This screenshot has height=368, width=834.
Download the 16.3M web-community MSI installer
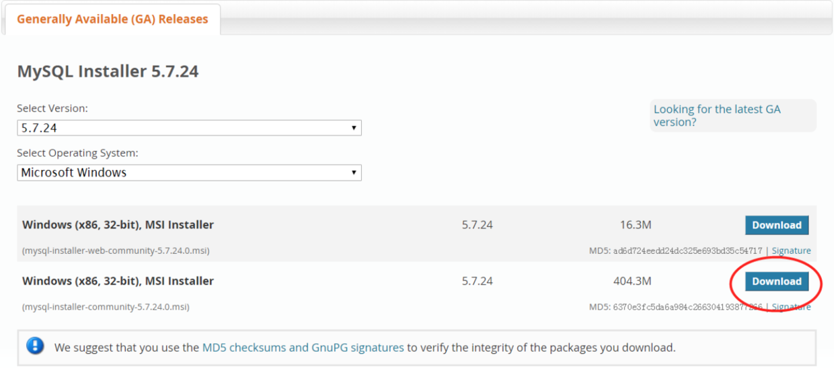click(x=776, y=225)
